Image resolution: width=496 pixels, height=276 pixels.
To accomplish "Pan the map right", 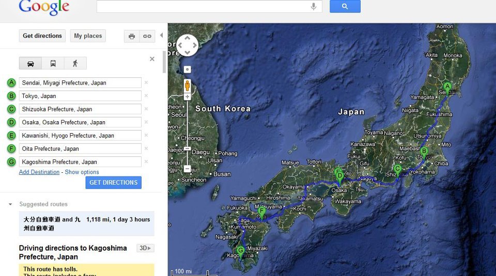I will point(195,45).
